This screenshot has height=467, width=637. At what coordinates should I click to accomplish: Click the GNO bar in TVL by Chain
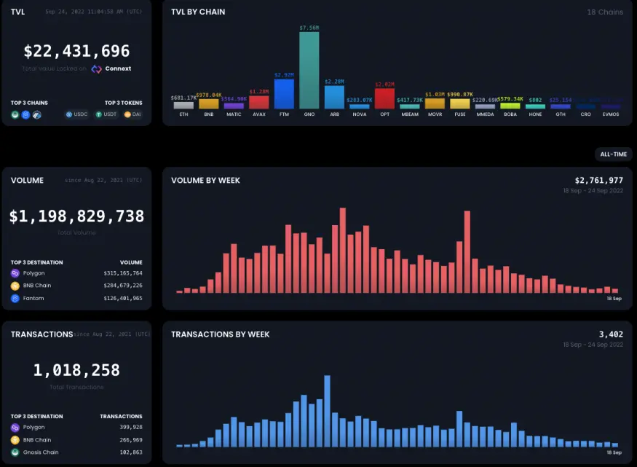(309, 71)
